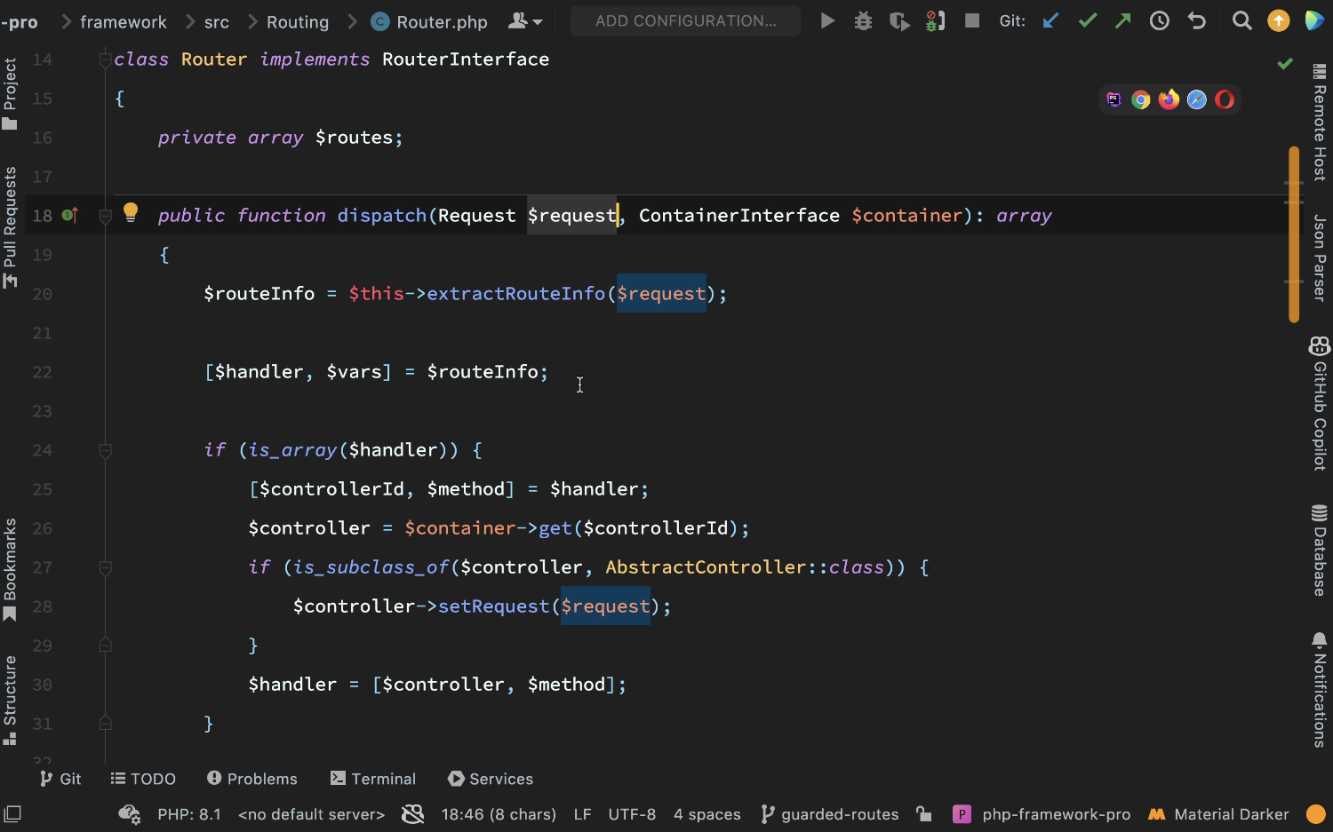Screen dimensions: 1333x832
Task: Open Structure tool window
Action: coord(11,701)
